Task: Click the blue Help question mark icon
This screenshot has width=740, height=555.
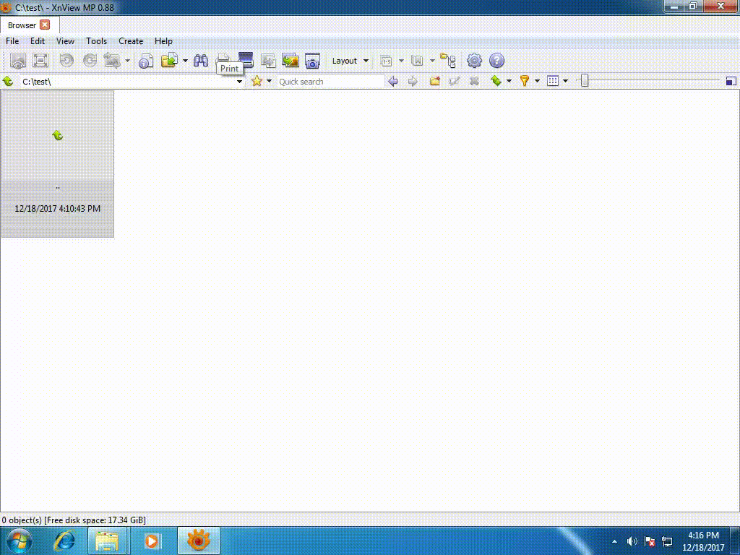Action: point(496,61)
